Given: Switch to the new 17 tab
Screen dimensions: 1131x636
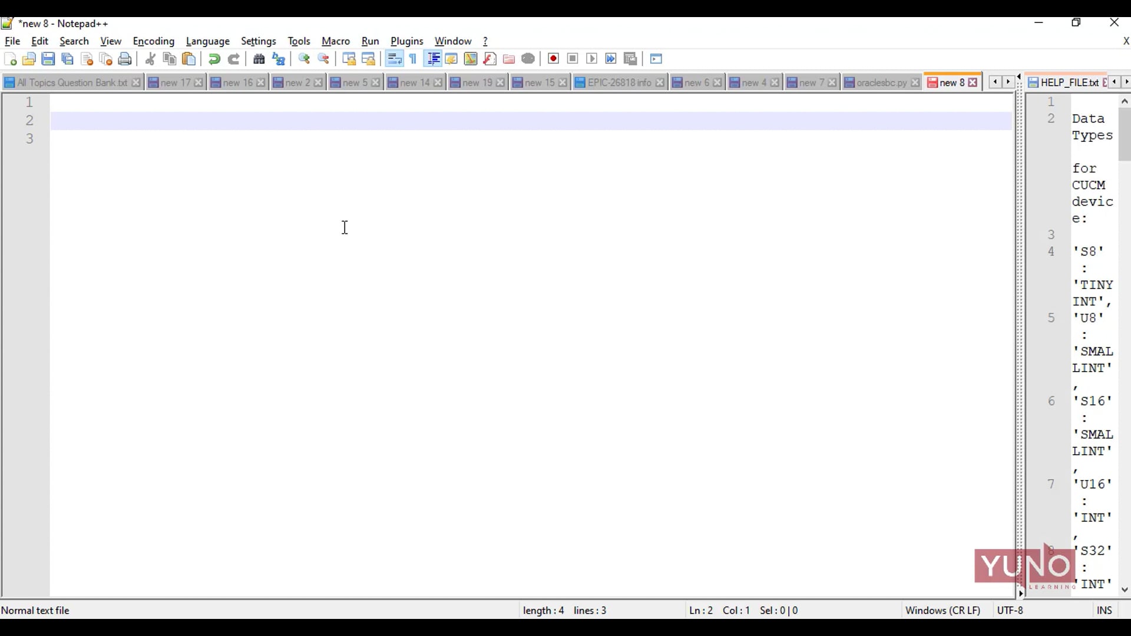Looking at the screenshot, I should (x=175, y=82).
